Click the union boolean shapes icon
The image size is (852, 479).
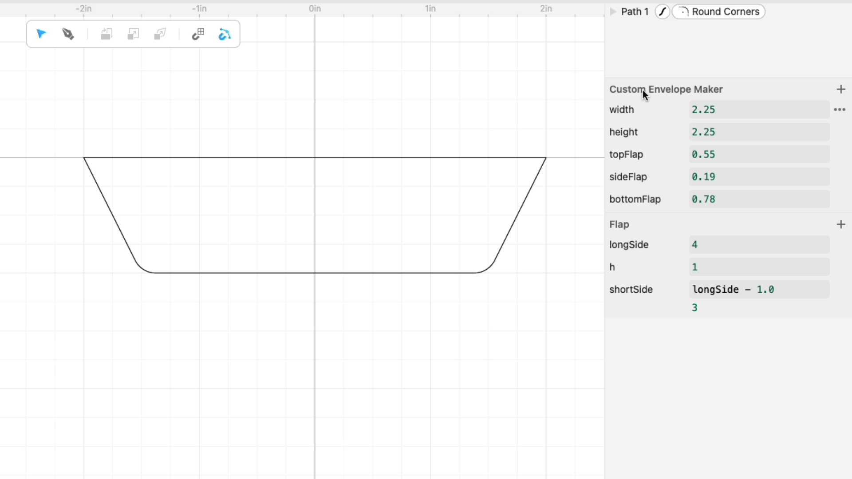point(106,34)
